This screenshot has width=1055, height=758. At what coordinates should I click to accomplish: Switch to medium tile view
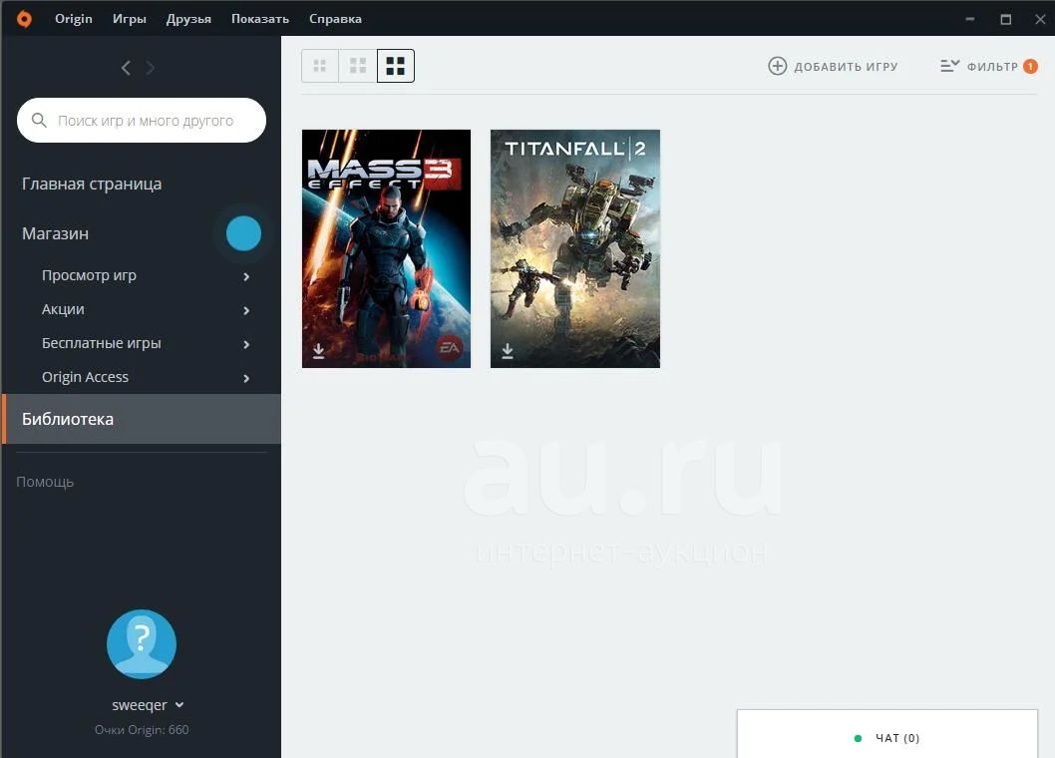(x=358, y=66)
